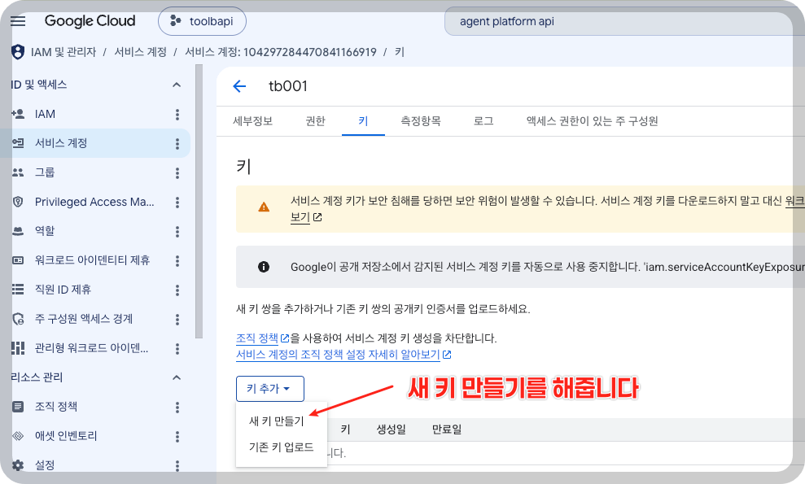
Task: Switch to the 세부정보 tab
Action: point(252,121)
